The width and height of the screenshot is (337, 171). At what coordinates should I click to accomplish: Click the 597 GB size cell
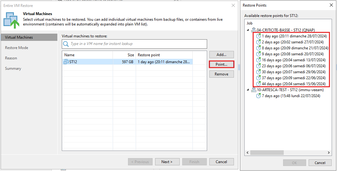click(x=128, y=62)
